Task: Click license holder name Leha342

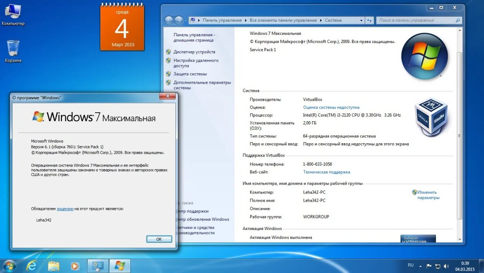Action: (x=44, y=220)
